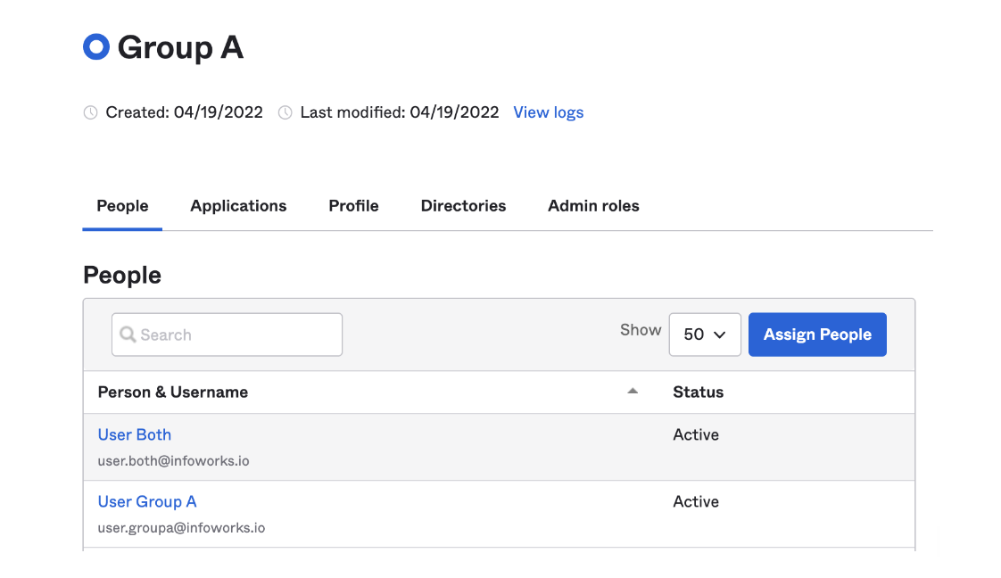Open the Admin roles tab
This screenshot has width=1001, height=578.
593,206
